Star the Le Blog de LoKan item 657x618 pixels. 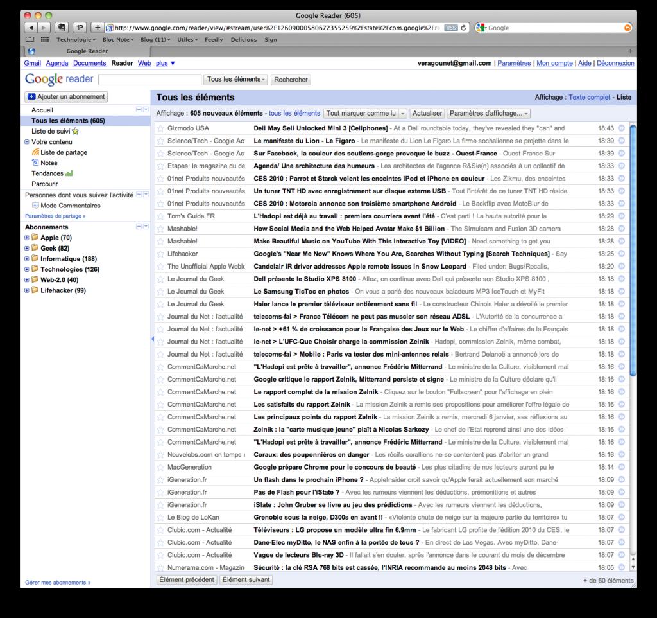[x=160, y=517]
